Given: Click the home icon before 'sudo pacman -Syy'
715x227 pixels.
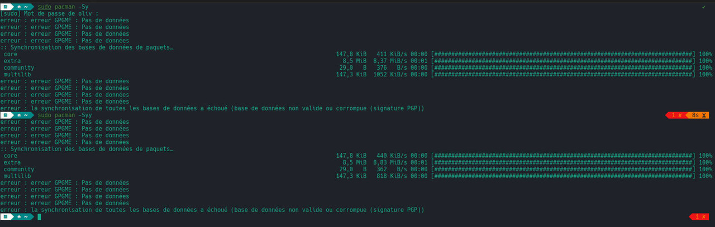Looking at the screenshot, I should point(19,115).
